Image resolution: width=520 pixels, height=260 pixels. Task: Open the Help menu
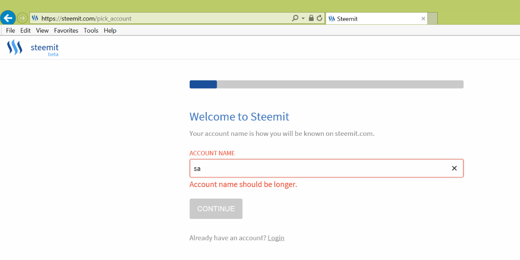click(x=110, y=31)
